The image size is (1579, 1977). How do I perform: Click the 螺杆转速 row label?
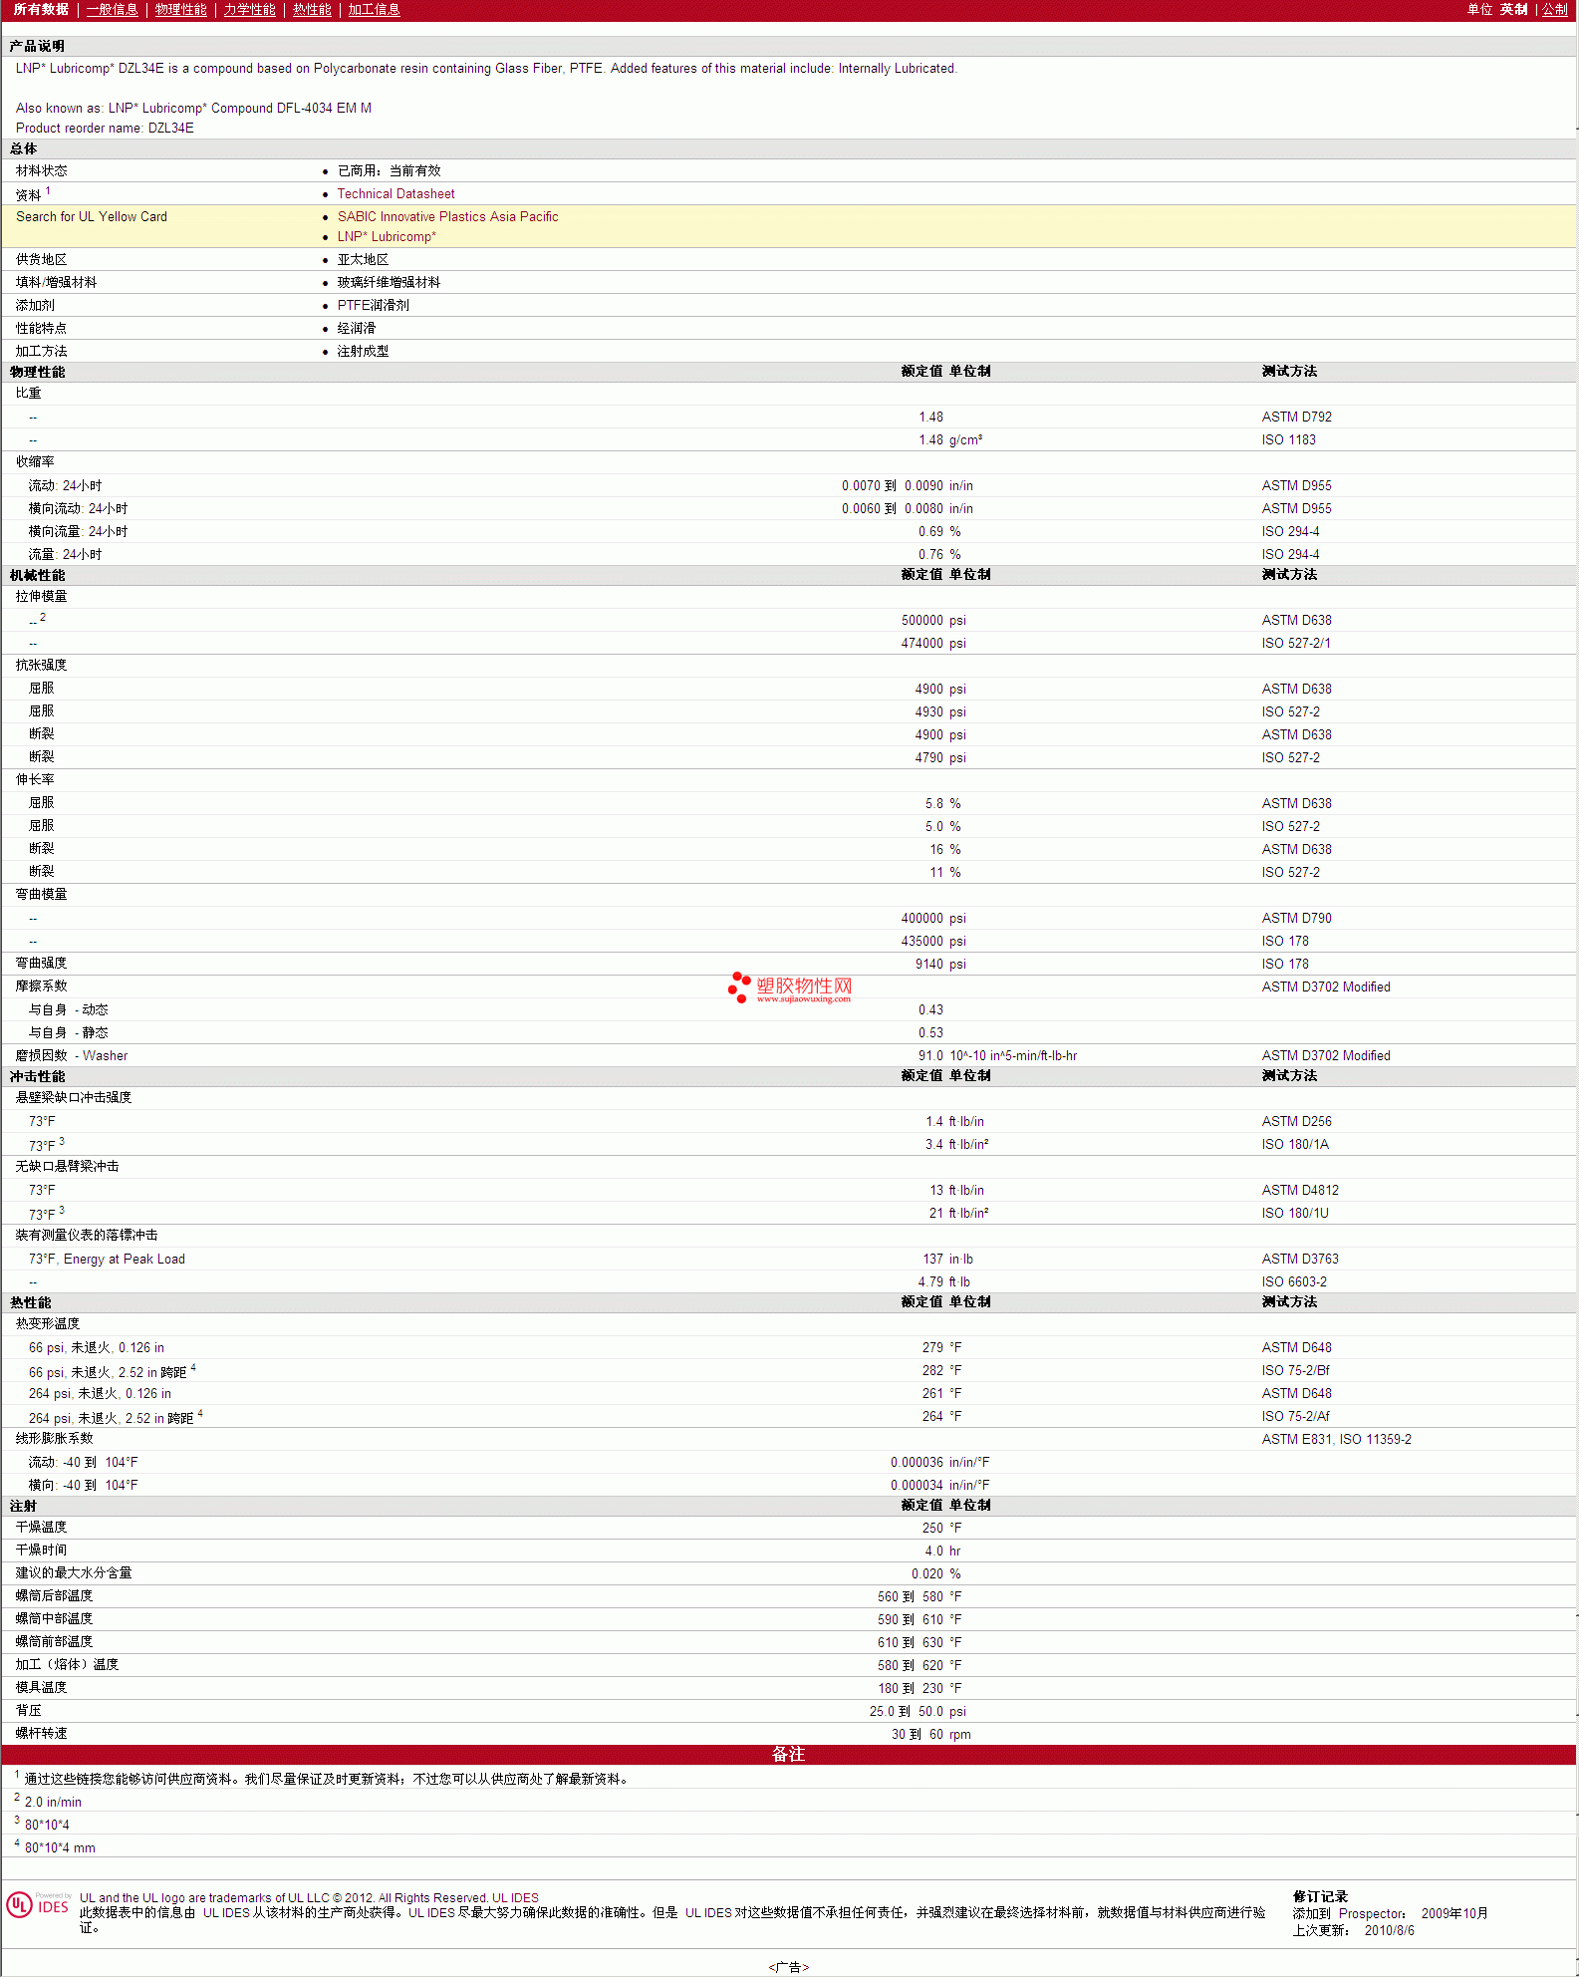point(42,1734)
